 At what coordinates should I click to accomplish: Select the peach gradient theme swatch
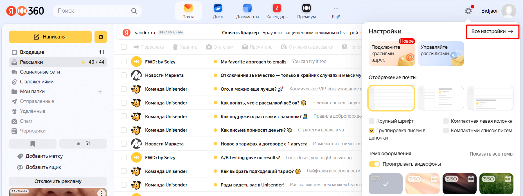click(422, 184)
